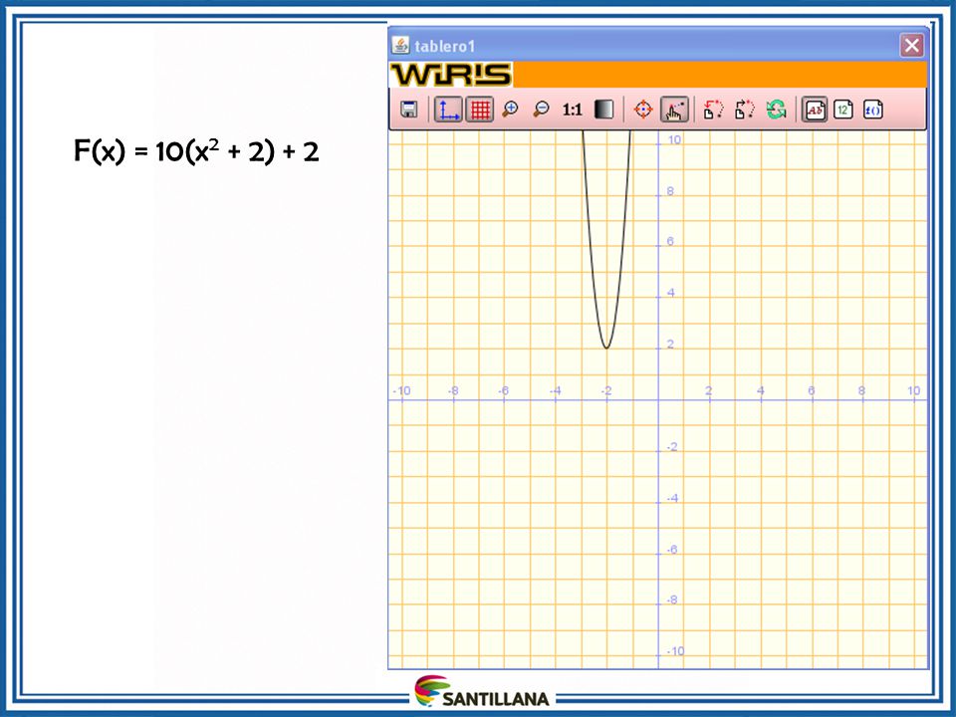956x717 pixels.
Task: Click the y-axis label -10 at bottom
Action: tap(674, 651)
